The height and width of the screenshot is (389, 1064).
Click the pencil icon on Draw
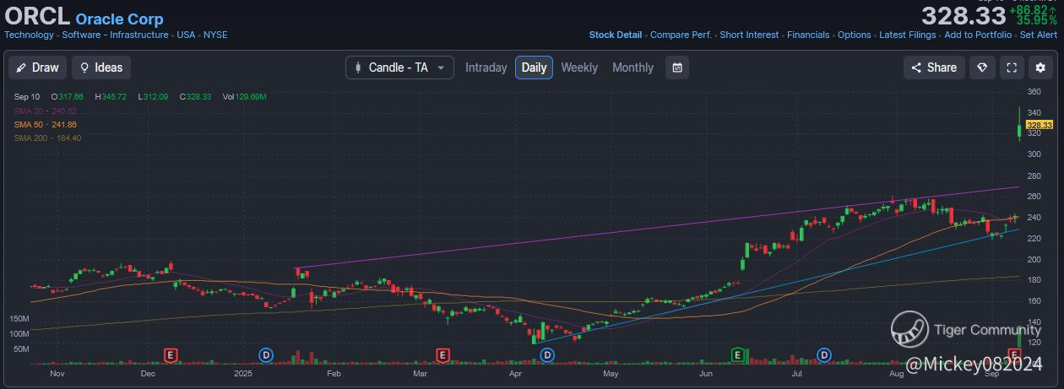click(x=22, y=68)
